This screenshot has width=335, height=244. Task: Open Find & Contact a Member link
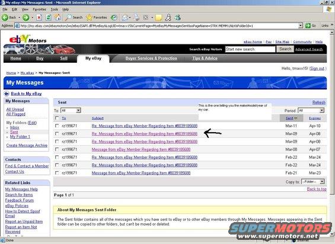27,166
